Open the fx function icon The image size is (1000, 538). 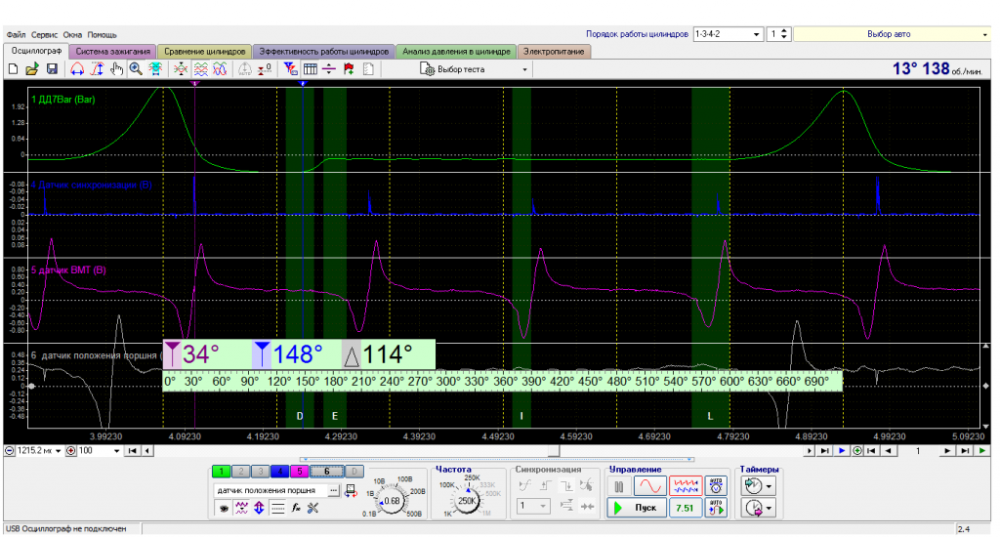tap(295, 508)
